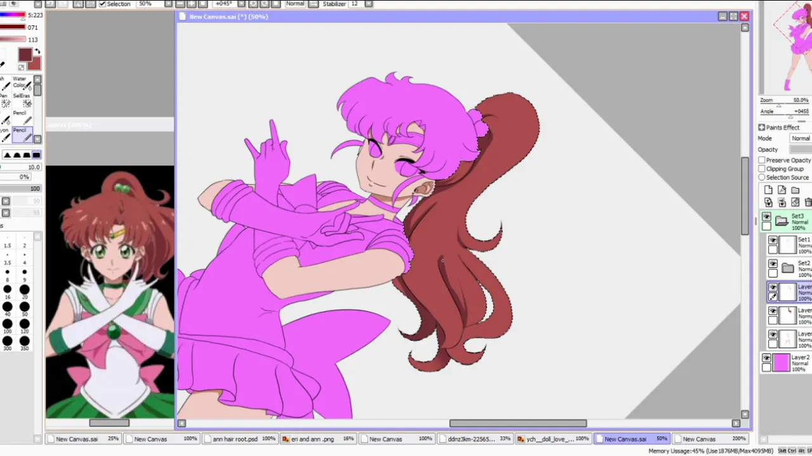Screen dimensions: 812x456
Task: Click the foreground dark red color swatch
Action: point(25,55)
